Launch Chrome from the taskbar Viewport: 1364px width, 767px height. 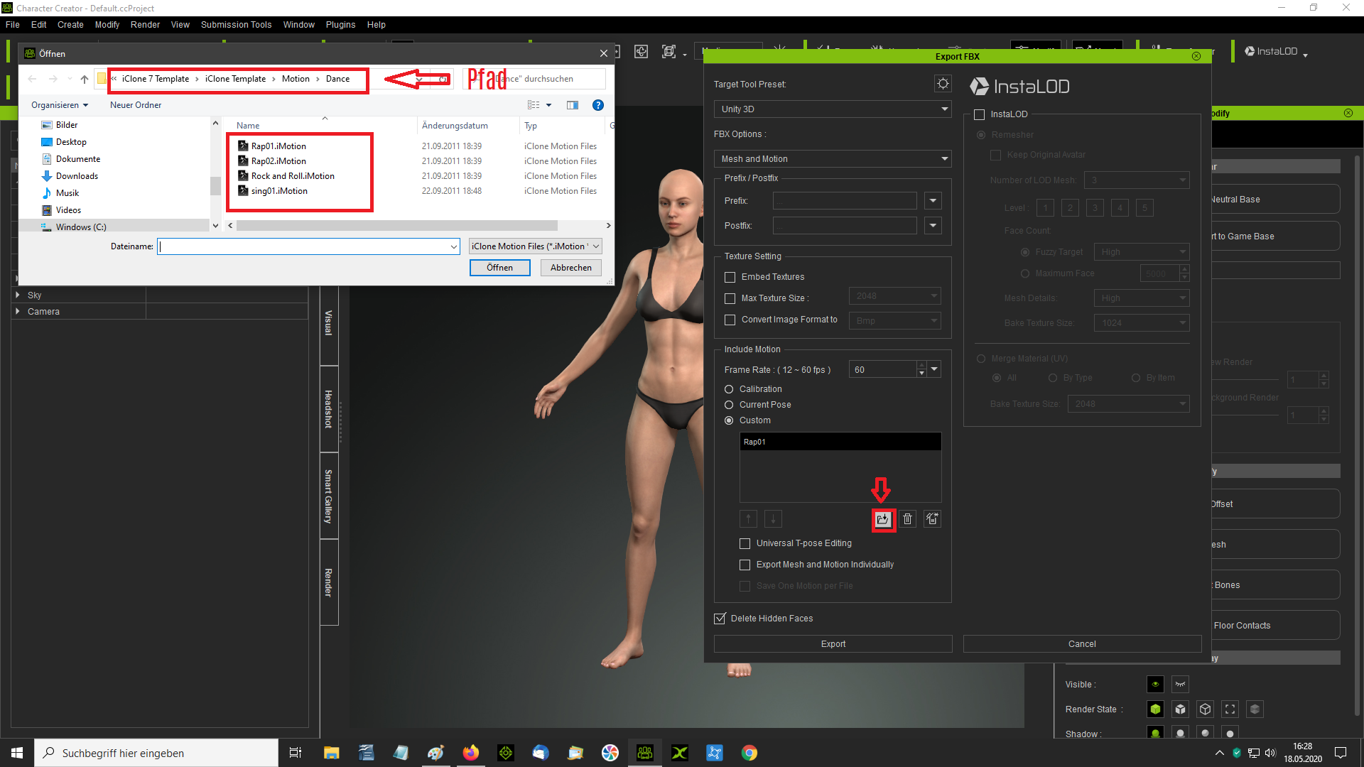pyautogui.click(x=749, y=753)
